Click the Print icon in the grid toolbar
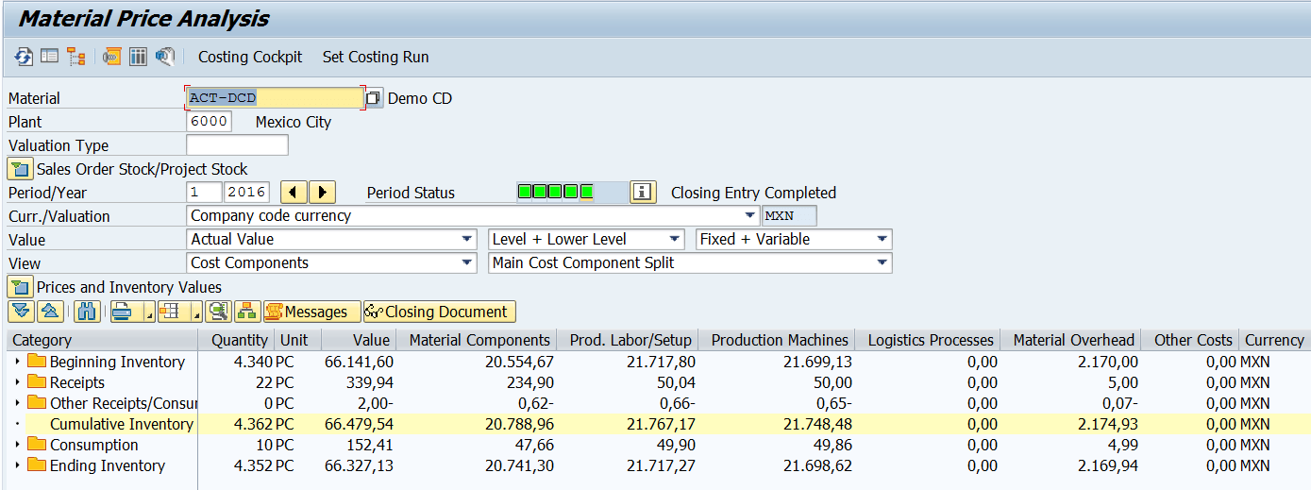 point(122,312)
